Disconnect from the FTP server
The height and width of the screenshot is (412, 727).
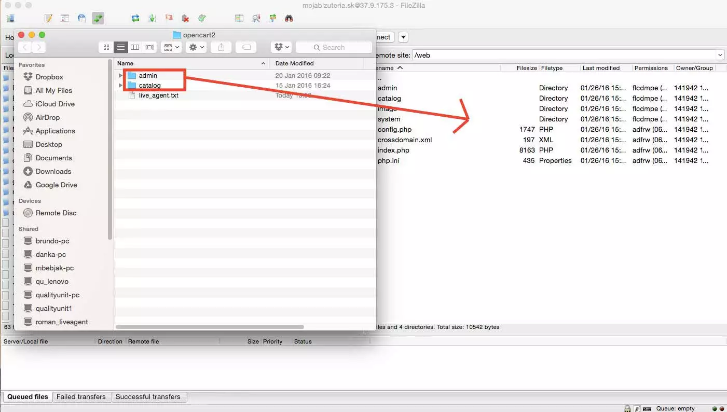click(x=185, y=18)
